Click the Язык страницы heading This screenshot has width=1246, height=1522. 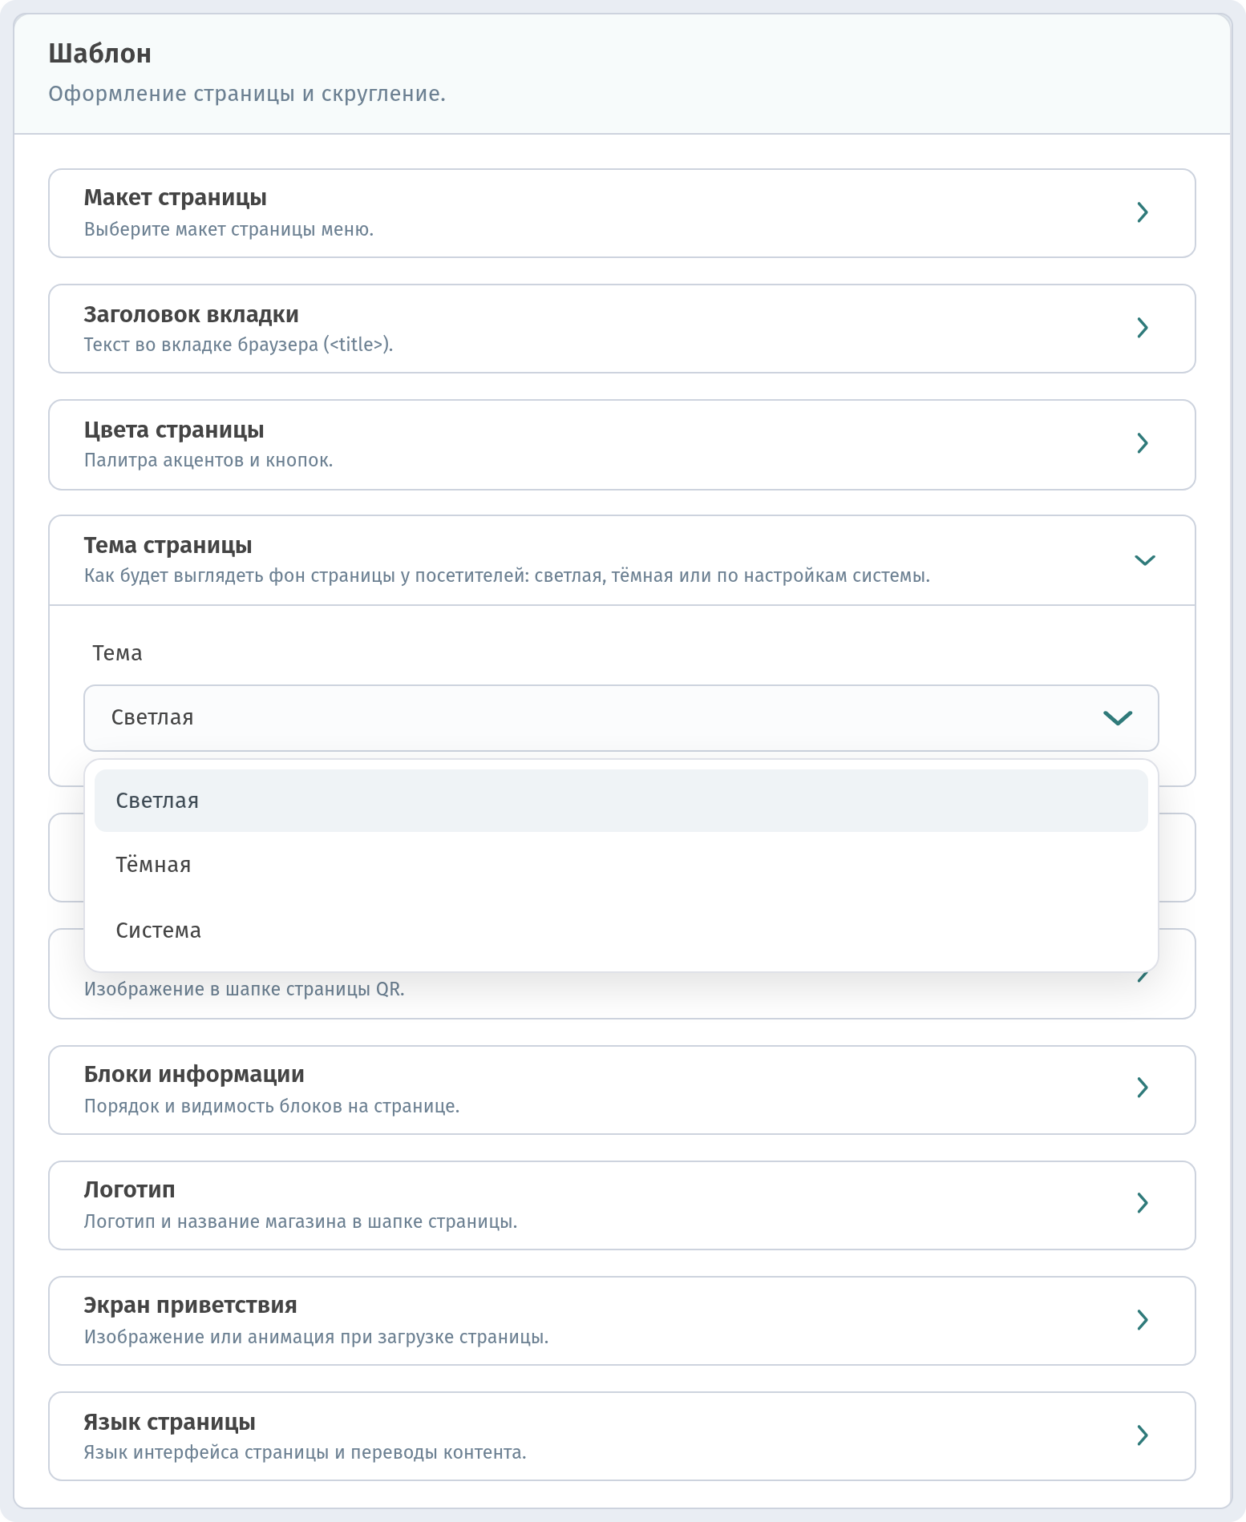click(x=170, y=1423)
